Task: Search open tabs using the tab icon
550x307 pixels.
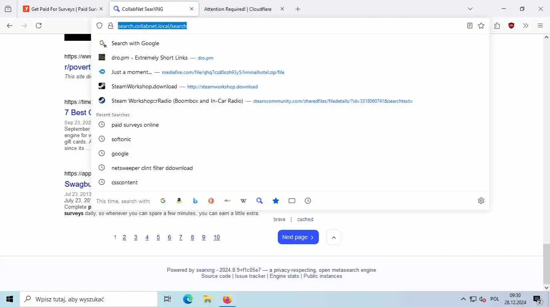Action: (x=292, y=201)
